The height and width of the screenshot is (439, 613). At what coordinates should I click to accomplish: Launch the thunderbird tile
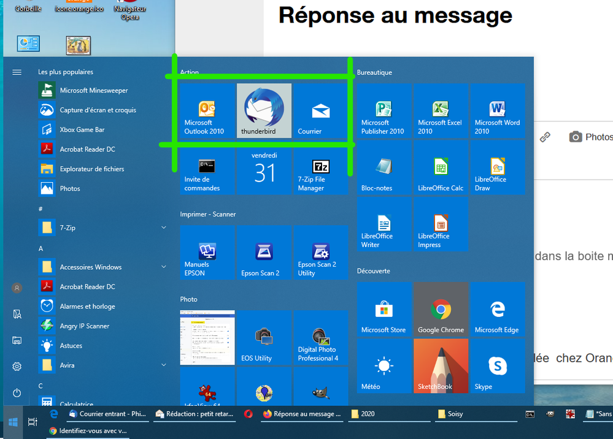(x=264, y=111)
